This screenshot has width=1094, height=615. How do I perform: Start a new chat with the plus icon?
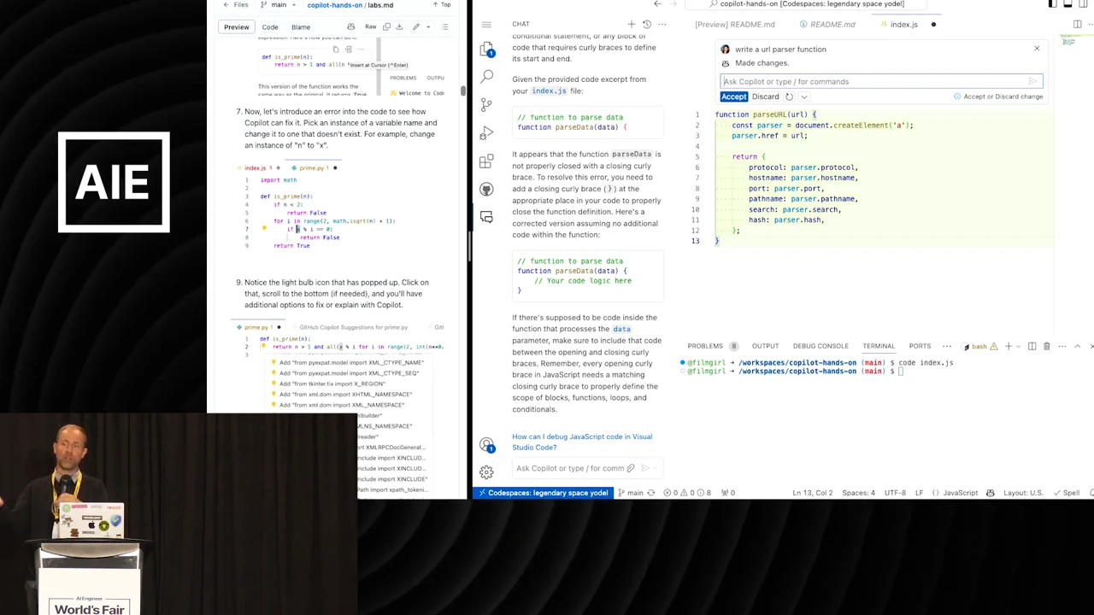[632, 24]
